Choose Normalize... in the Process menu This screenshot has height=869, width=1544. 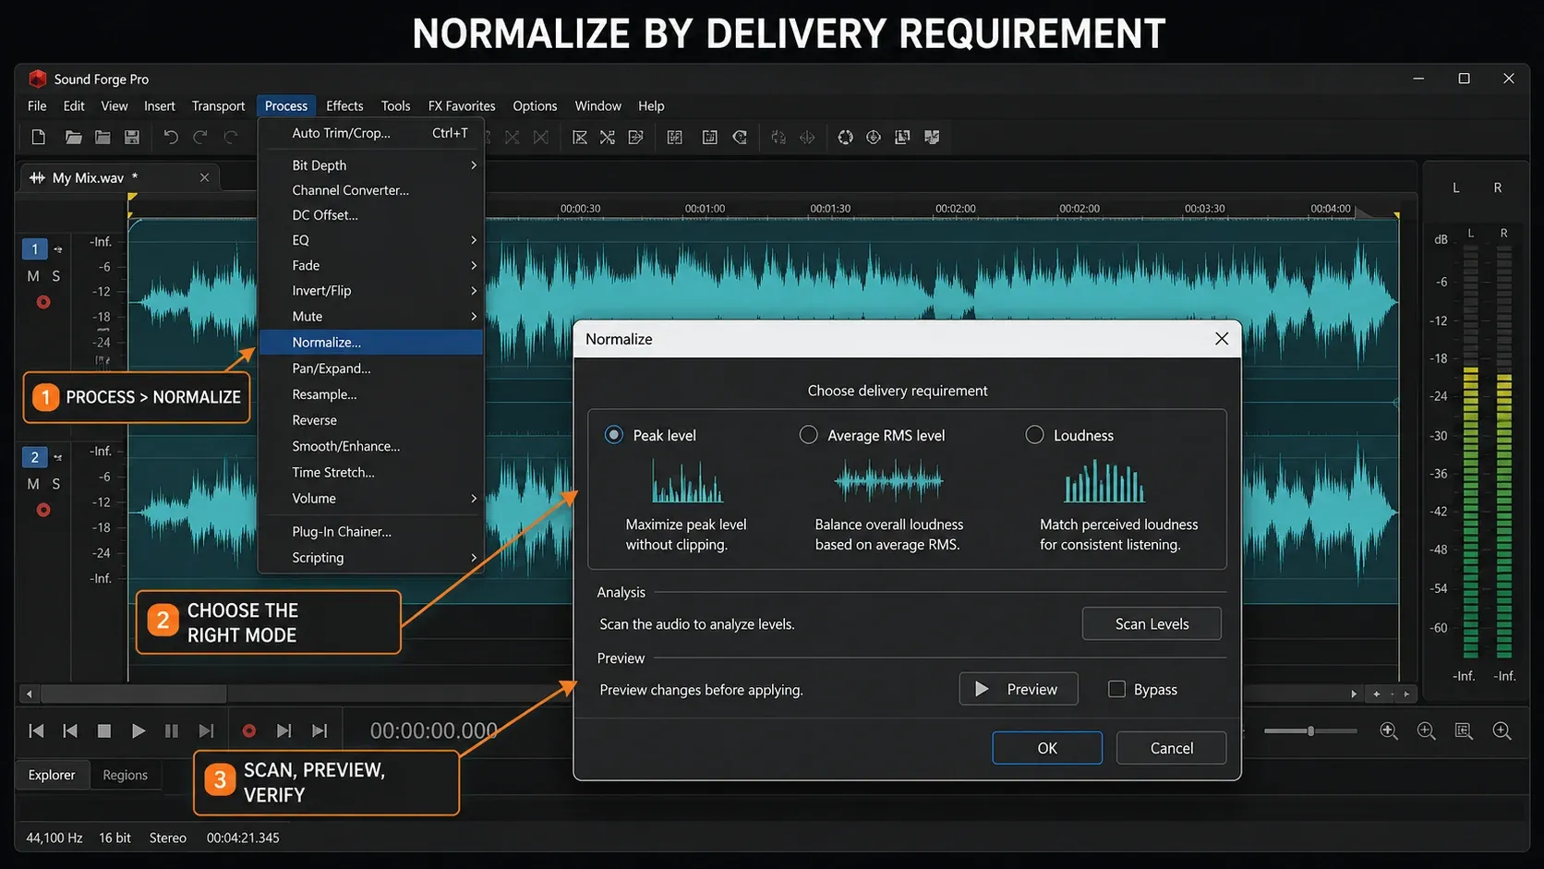point(371,343)
